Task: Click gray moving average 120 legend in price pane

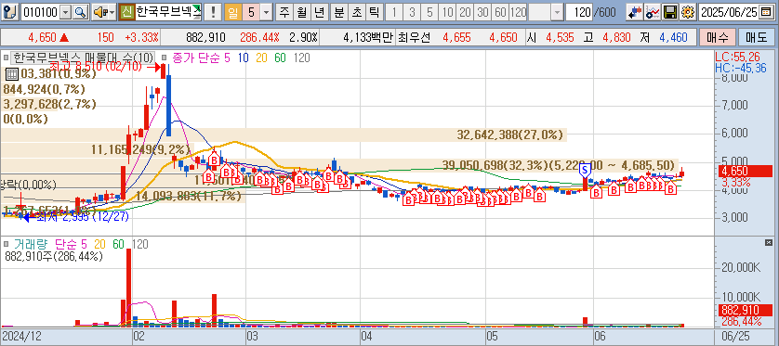Action: point(301,58)
